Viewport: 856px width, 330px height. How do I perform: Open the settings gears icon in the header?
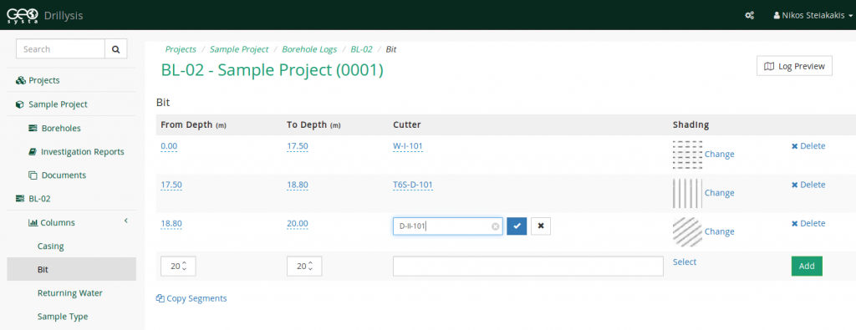pyautogui.click(x=750, y=15)
